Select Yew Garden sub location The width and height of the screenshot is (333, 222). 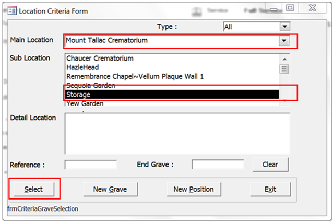pyautogui.click(x=85, y=103)
